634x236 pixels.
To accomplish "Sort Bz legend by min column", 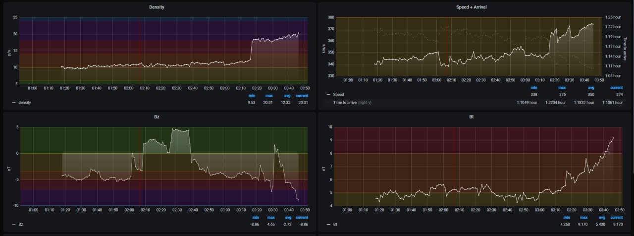I will coord(256,217).
